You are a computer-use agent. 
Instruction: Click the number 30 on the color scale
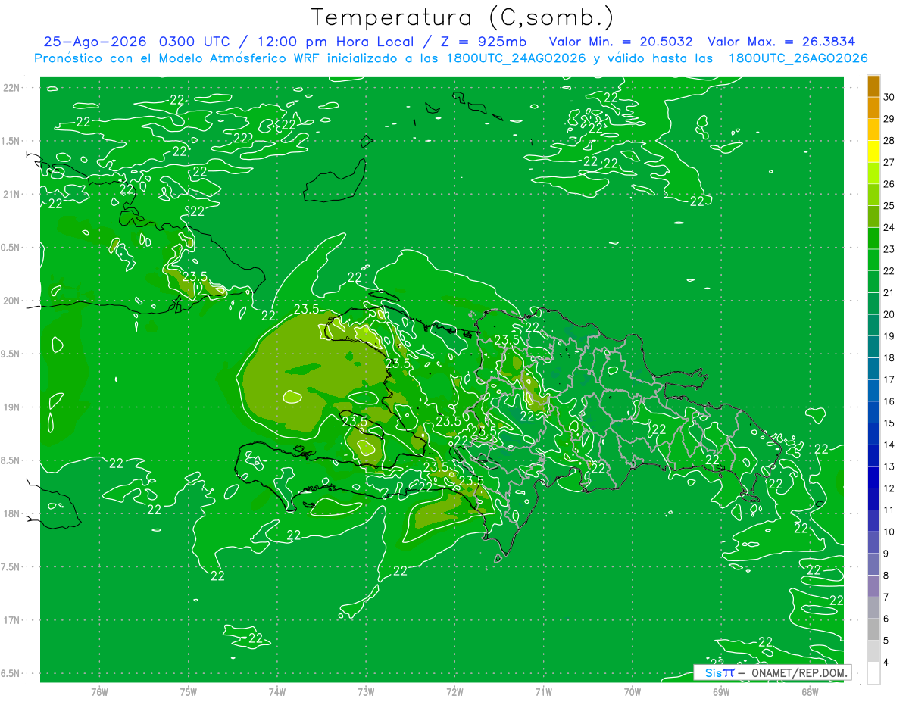pyautogui.click(x=889, y=97)
